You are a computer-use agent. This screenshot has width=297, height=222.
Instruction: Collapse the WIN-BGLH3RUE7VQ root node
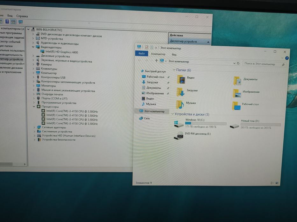tap(28, 29)
